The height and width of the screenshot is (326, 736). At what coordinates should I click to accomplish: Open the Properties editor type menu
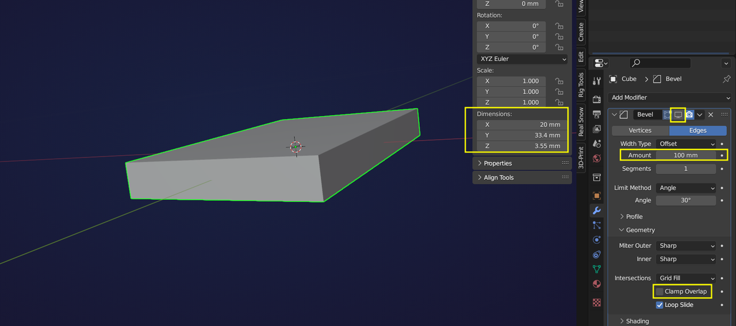tap(601, 63)
